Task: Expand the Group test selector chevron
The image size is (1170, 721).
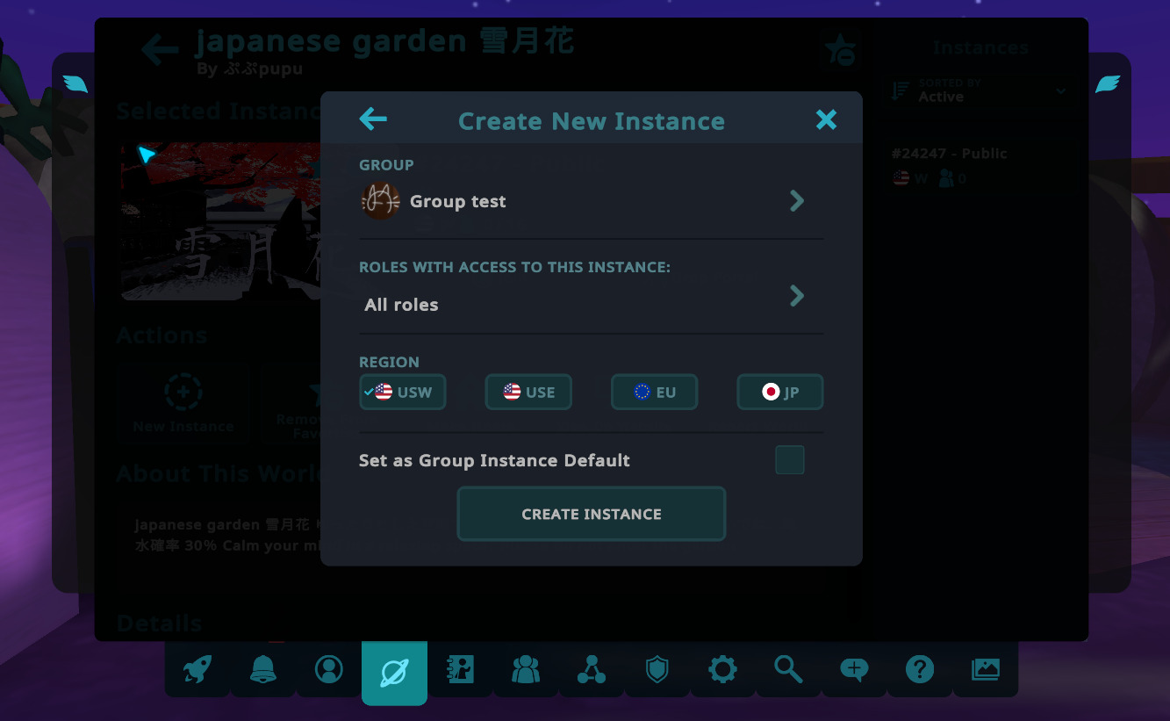Action: (796, 202)
